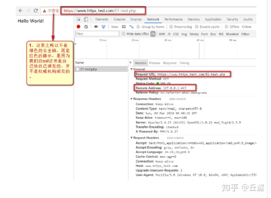Viewport: 271px width, 198px height.
Task: Filter requests by XHR
Action: click(162, 34)
